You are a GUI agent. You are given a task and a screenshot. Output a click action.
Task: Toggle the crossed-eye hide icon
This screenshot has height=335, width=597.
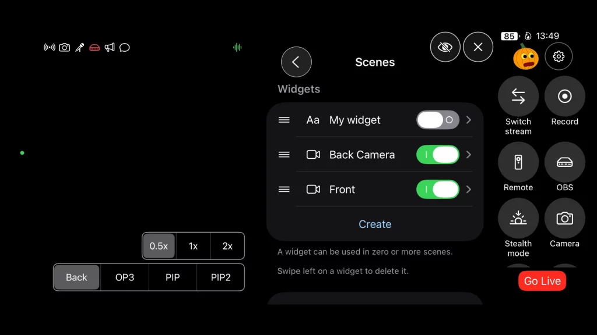pyautogui.click(x=445, y=47)
